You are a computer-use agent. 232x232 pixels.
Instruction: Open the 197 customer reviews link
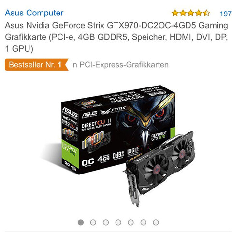point(226,14)
